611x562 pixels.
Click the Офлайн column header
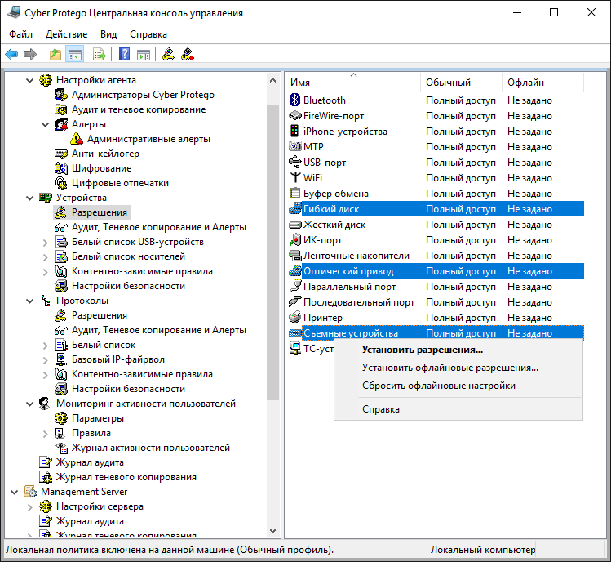pyautogui.click(x=542, y=83)
